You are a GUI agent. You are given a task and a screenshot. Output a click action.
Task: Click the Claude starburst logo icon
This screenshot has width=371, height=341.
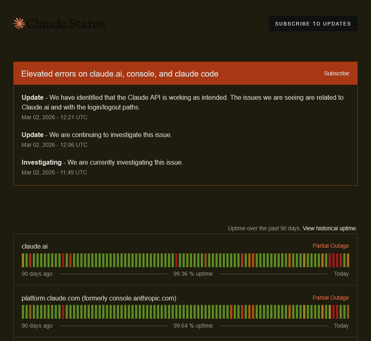pos(19,24)
